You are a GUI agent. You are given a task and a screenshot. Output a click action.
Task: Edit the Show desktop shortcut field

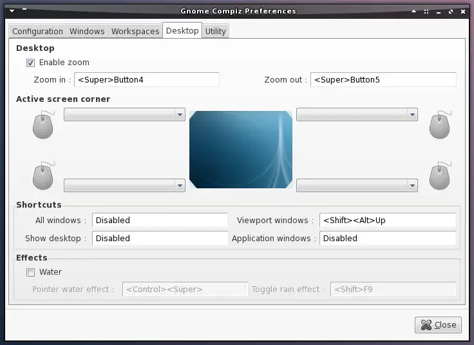pos(160,238)
